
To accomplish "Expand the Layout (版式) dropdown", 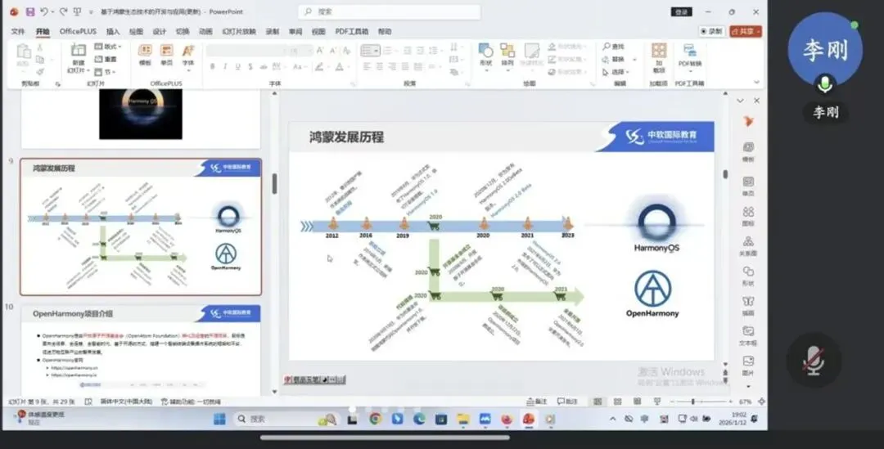I will 108,46.
